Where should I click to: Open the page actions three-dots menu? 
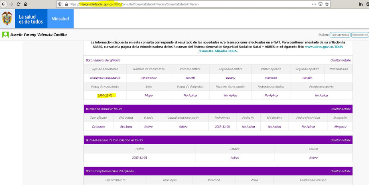(314, 4)
